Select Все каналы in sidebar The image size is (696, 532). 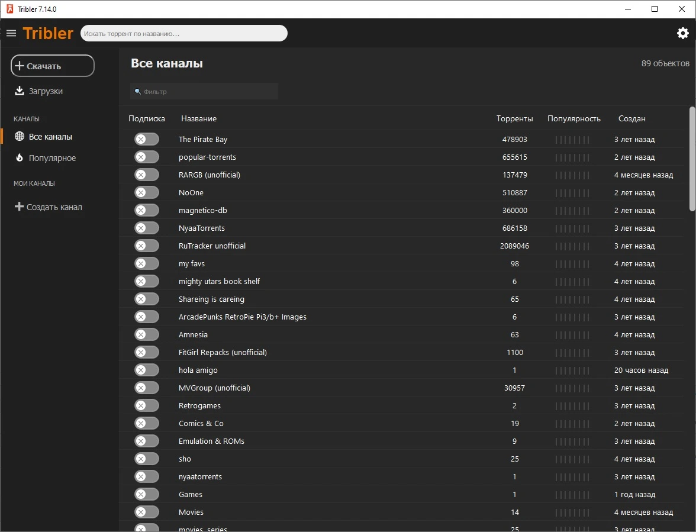[50, 137]
